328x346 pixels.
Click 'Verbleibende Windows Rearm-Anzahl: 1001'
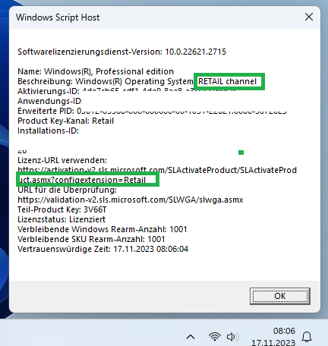click(x=102, y=229)
